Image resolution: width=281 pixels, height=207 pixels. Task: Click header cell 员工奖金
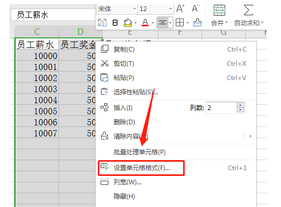77,44
